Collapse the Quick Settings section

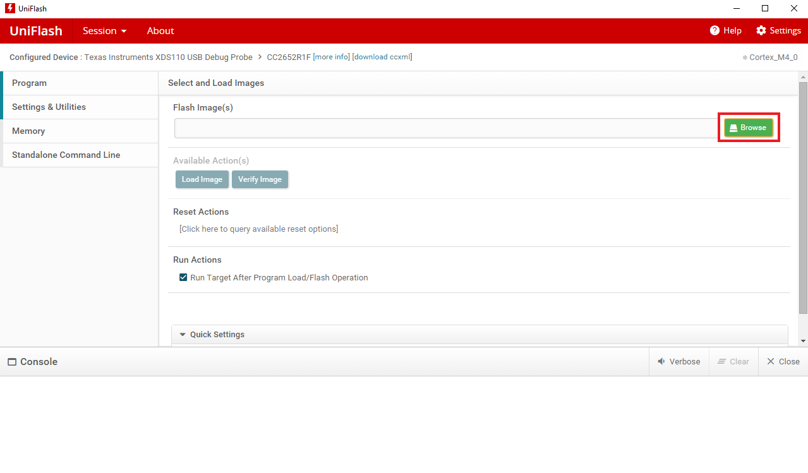(183, 335)
